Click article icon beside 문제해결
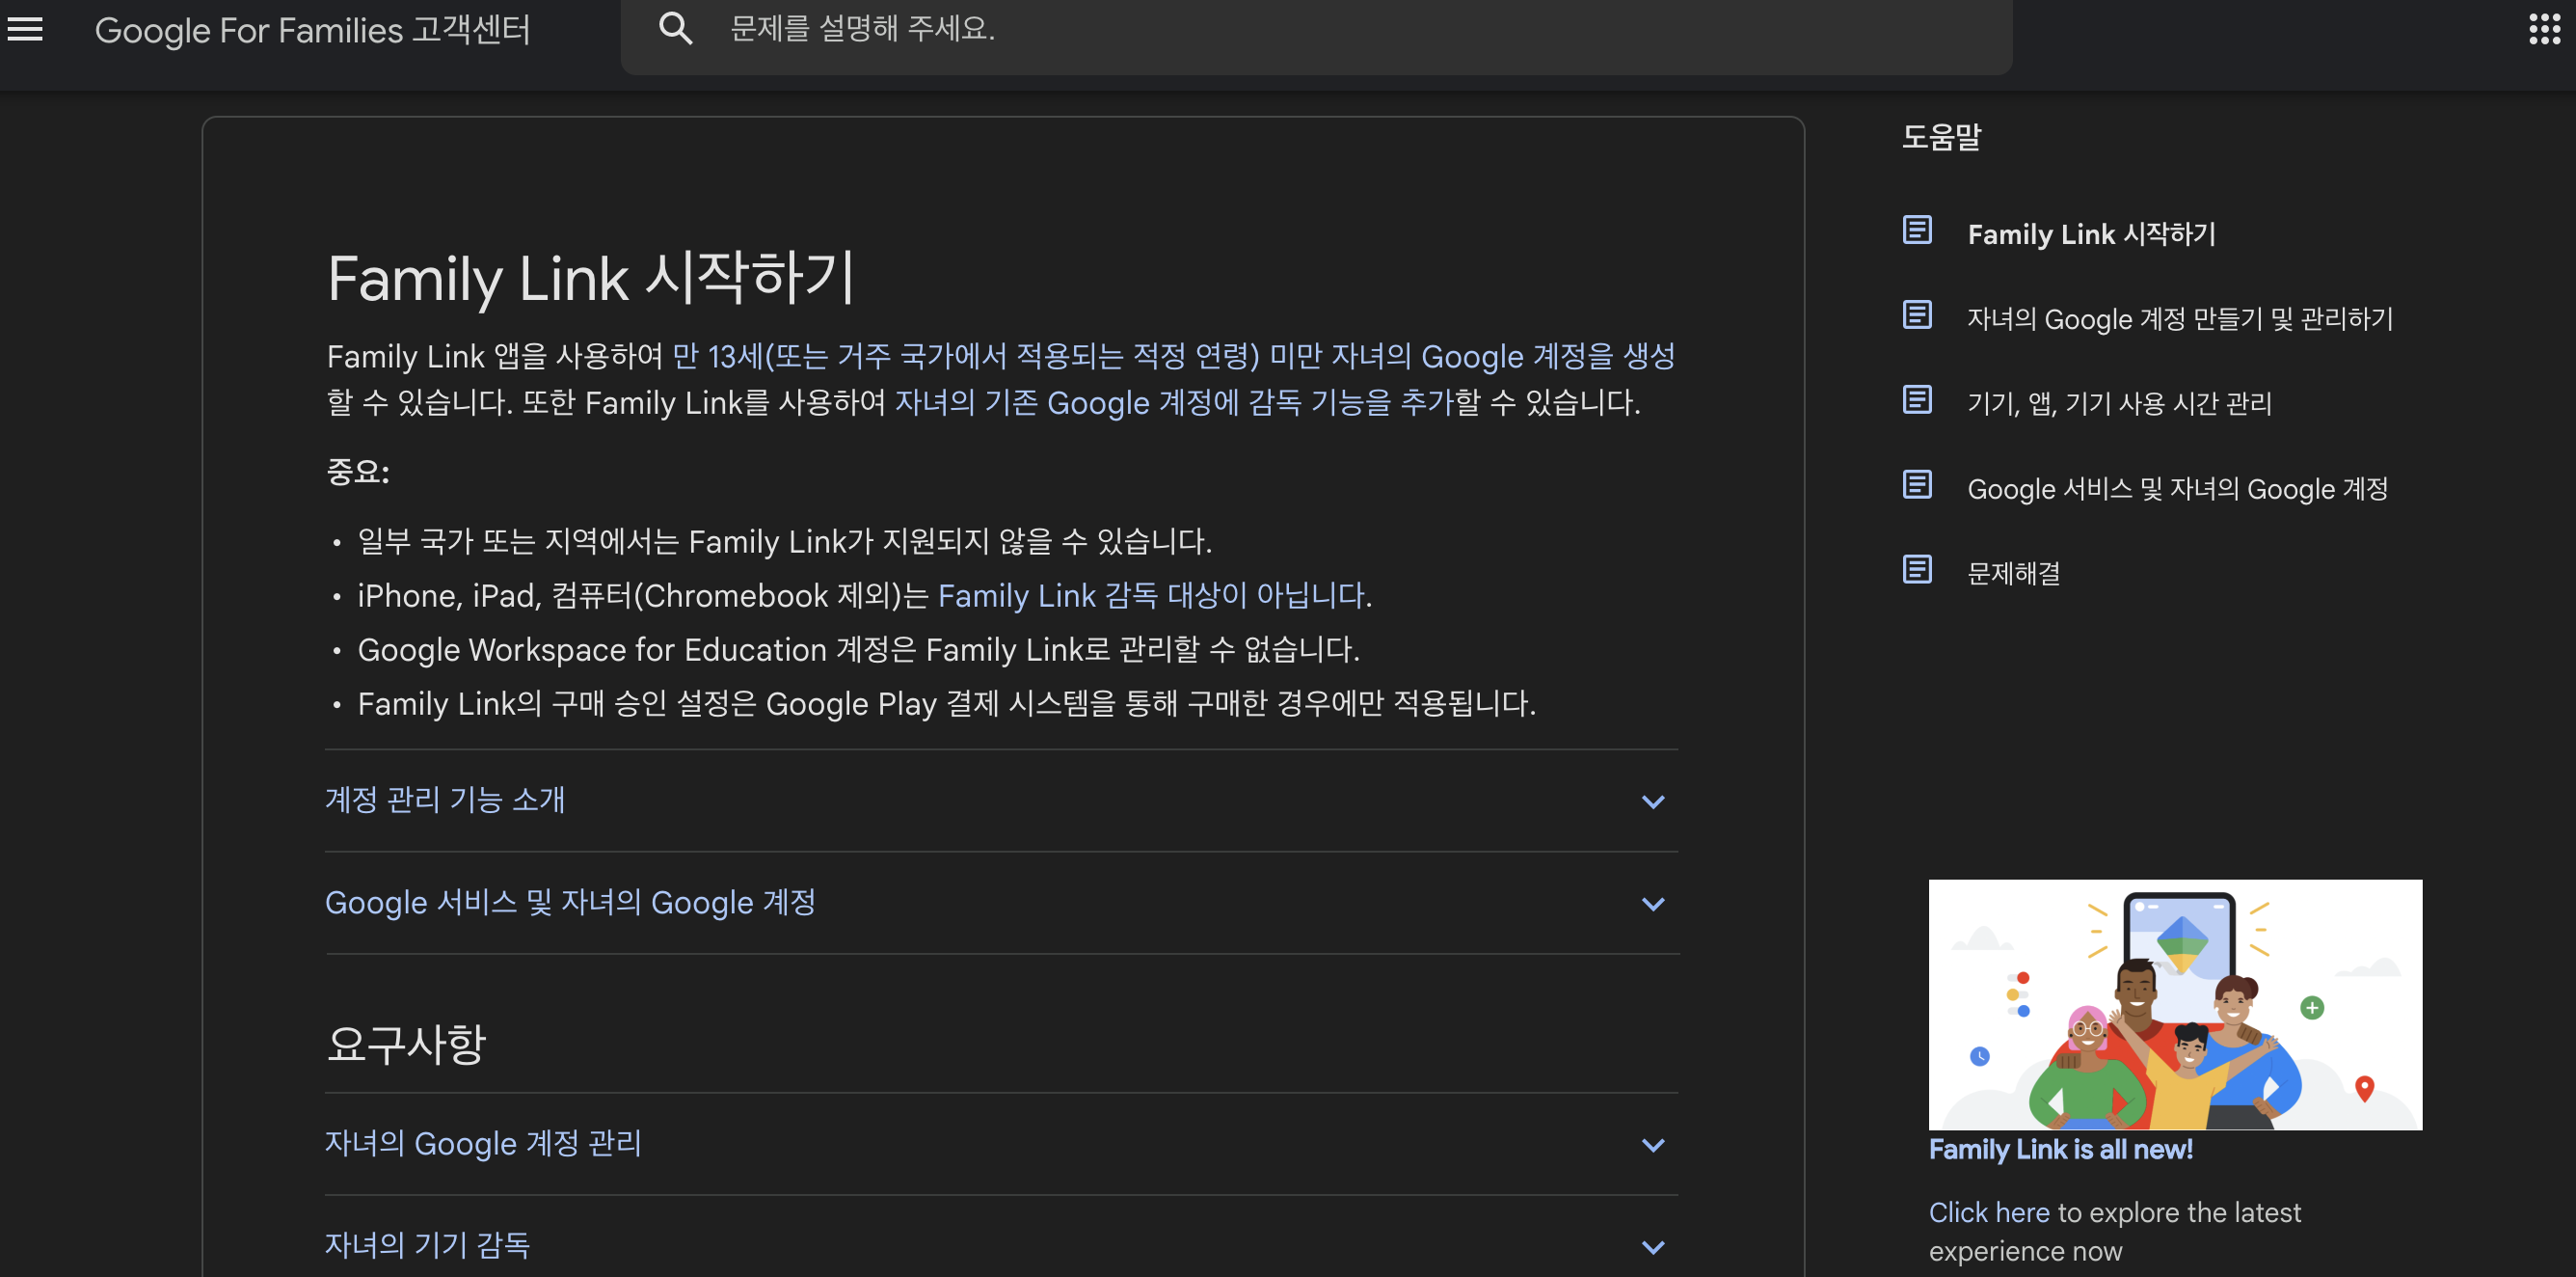 [x=1916, y=570]
